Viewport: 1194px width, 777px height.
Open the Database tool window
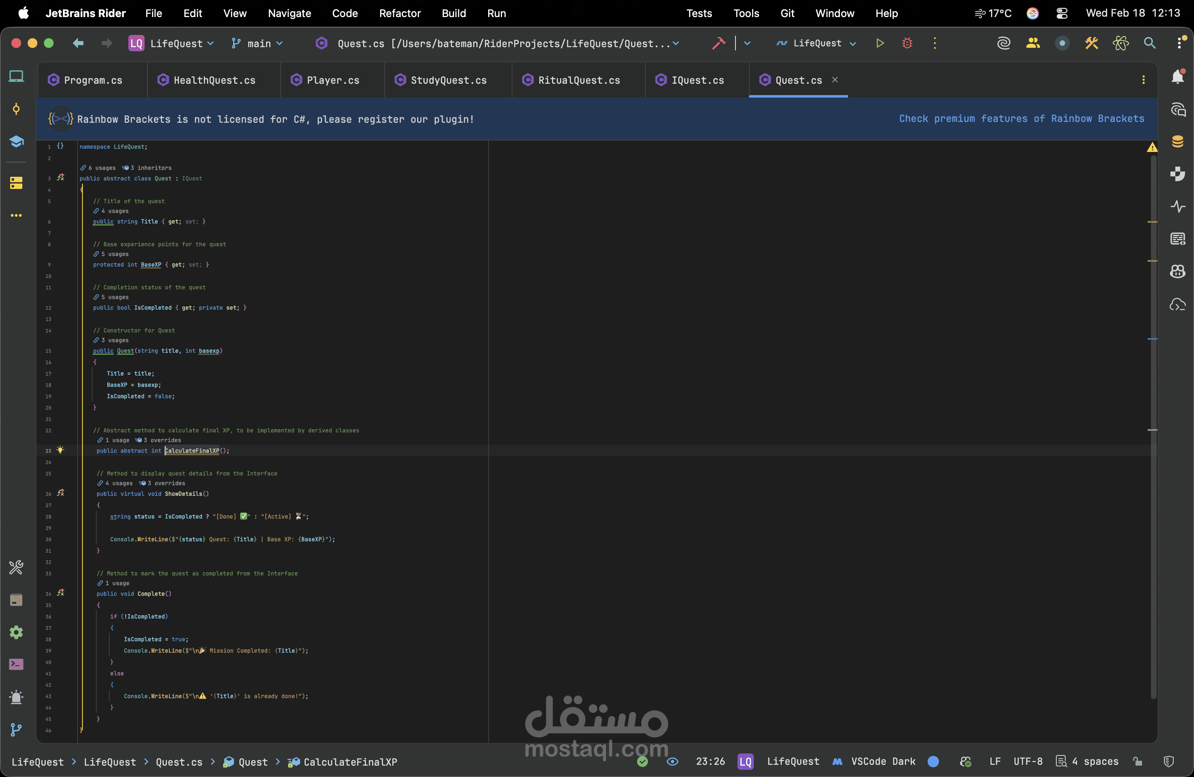[1177, 141]
